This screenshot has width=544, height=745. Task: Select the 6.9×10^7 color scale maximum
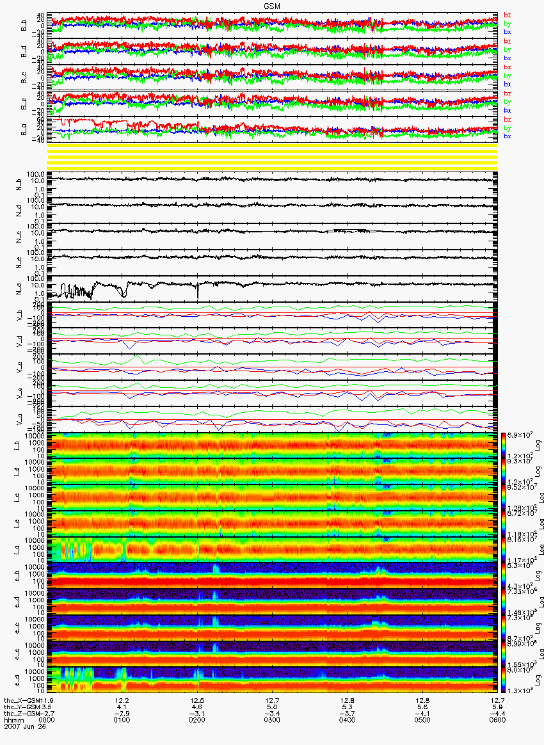519,436
